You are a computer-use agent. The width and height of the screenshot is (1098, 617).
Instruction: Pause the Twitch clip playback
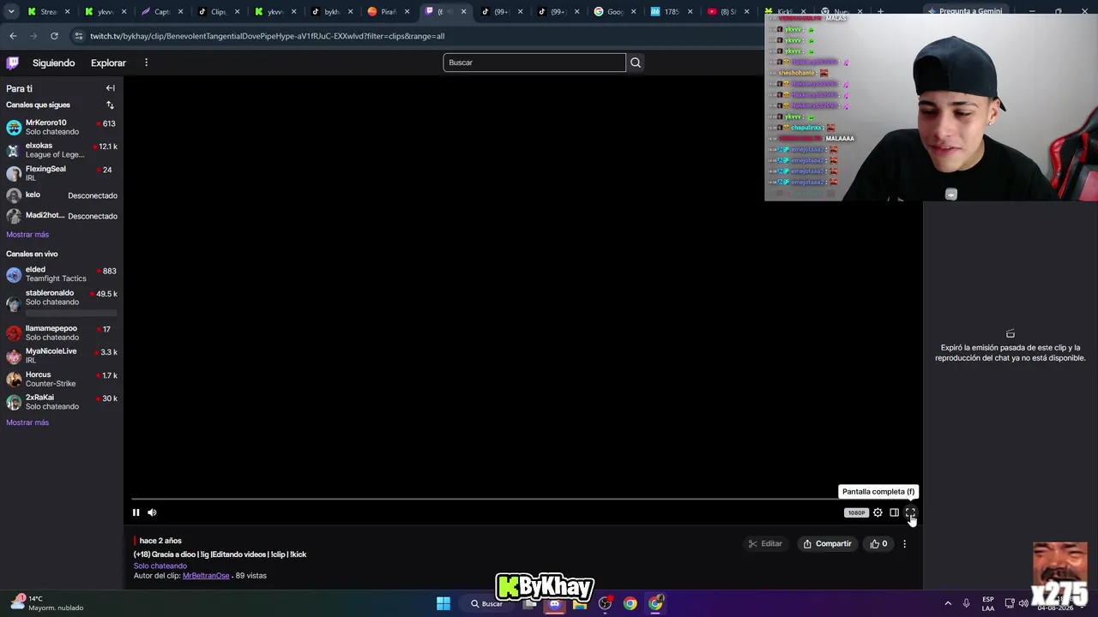136,512
